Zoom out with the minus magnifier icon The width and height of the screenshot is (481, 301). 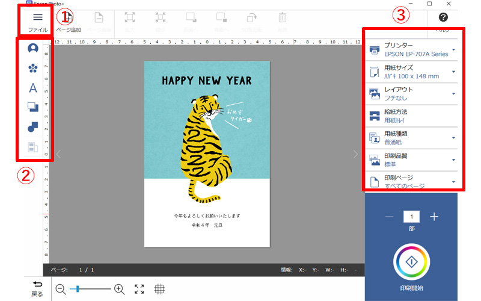point(61,290)
